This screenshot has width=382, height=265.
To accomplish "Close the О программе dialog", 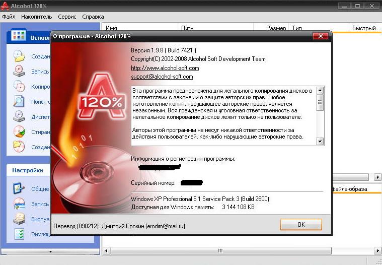I will point(321,36).
